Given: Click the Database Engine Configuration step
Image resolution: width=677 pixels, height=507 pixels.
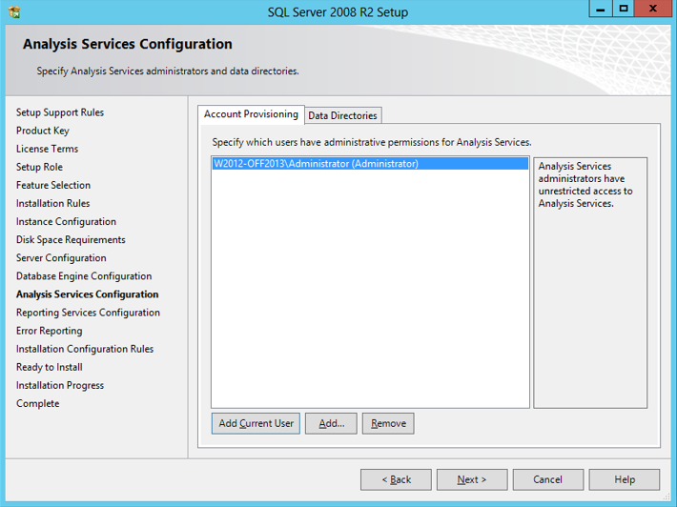Looking at the screenshot, I should point(84,276).
